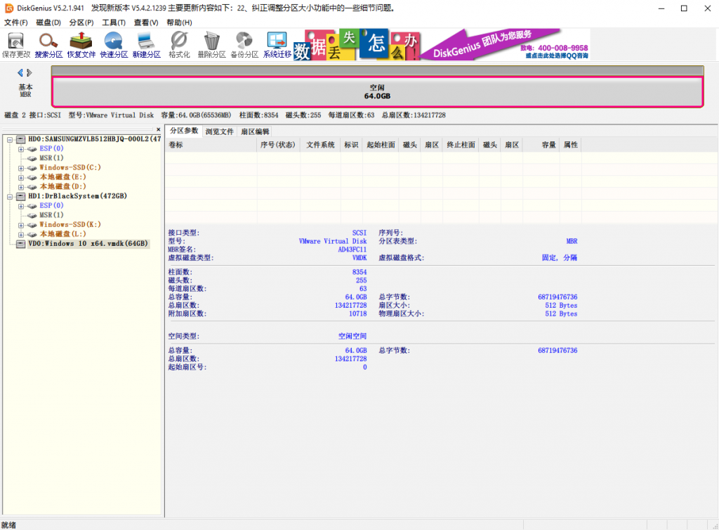
Task: Go to previous disk with left arrow
Action: [x=20, y=72]
